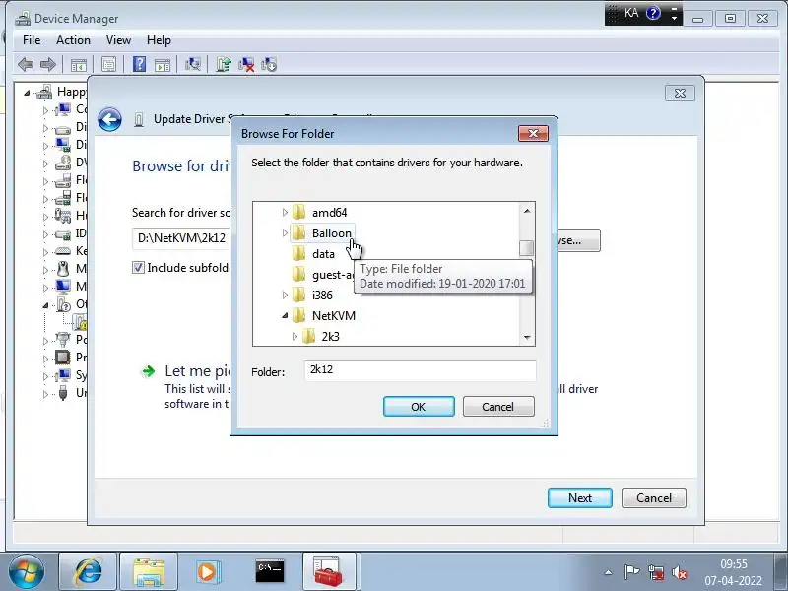This screenshot has height=591, width=788.
Task: Click the Disable device toolbar icon
Action: click(269, 64)
